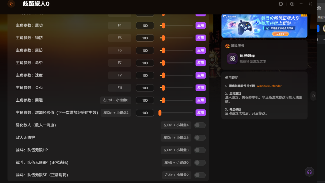The height and width of the screenshot is (183, 325).
Task: Click the 应用 button for 主角参数：速度
Action: (201, 75)
